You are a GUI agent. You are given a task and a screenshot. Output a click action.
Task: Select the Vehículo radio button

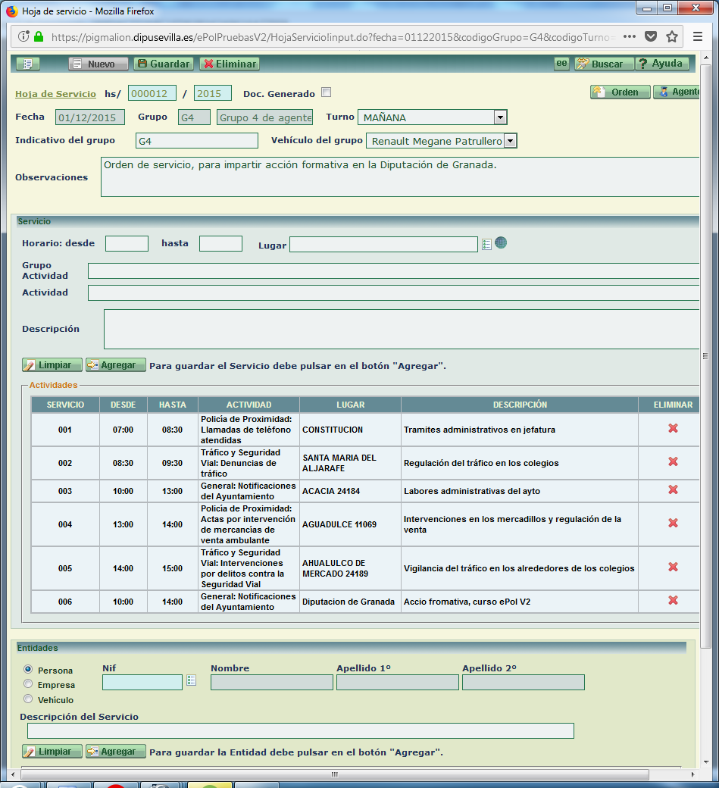[29, 699]
